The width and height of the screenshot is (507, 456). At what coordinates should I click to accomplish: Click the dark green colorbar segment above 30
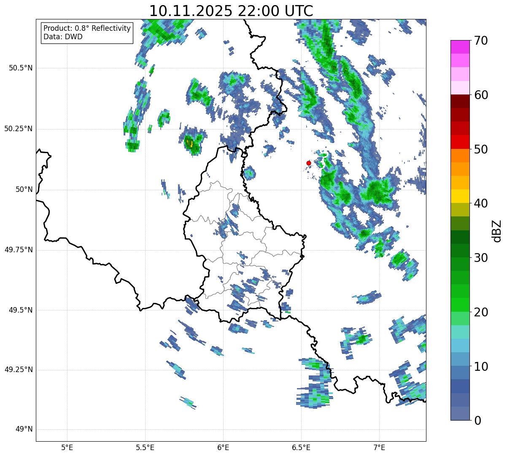coord(460,251)
